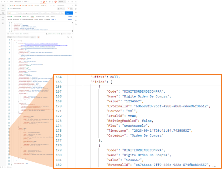Add a new request tab with plus icon

(51, 5)
